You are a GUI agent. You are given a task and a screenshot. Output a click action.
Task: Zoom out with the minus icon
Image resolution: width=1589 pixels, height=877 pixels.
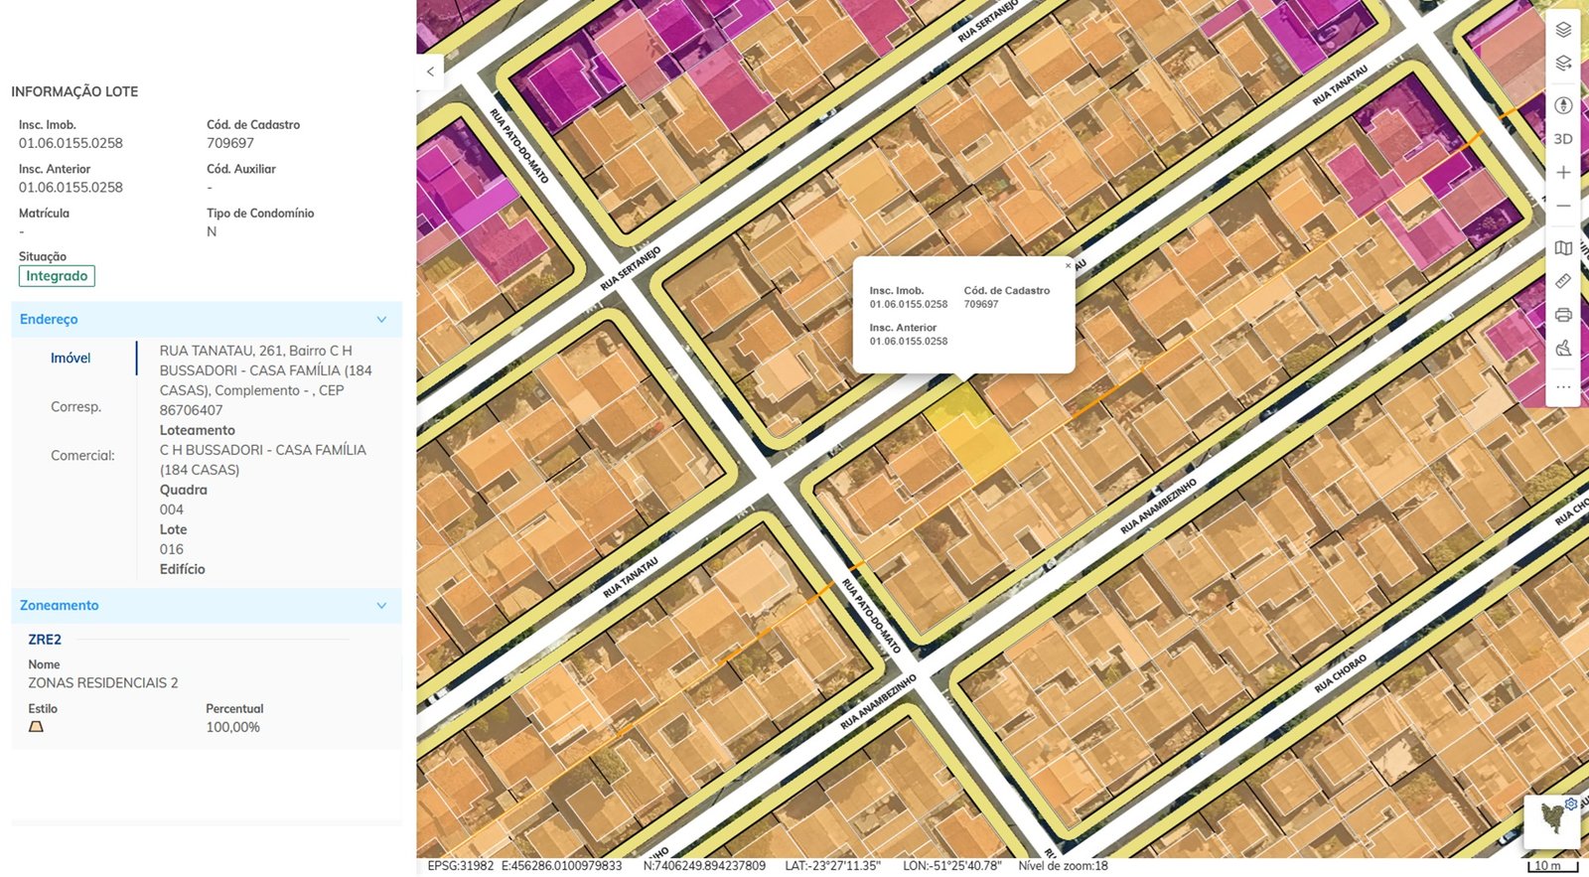(x=1563, y=206)
